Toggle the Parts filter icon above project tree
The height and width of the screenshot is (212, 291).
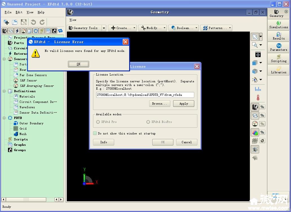tap(5, 31)
